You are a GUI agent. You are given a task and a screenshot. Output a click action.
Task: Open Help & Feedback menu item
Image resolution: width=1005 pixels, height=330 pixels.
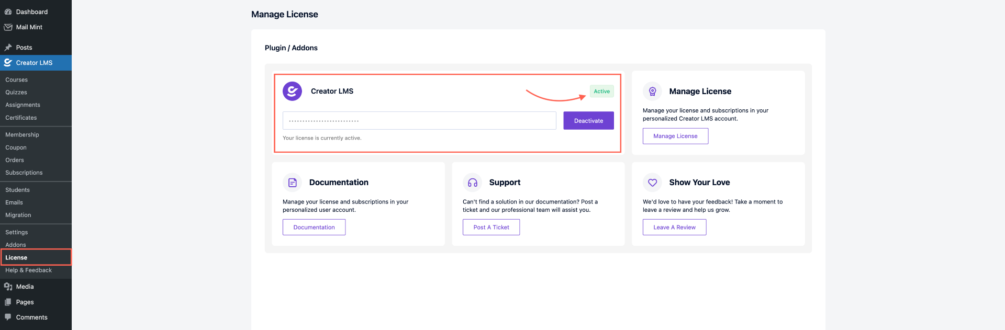(x=28, y=270)
